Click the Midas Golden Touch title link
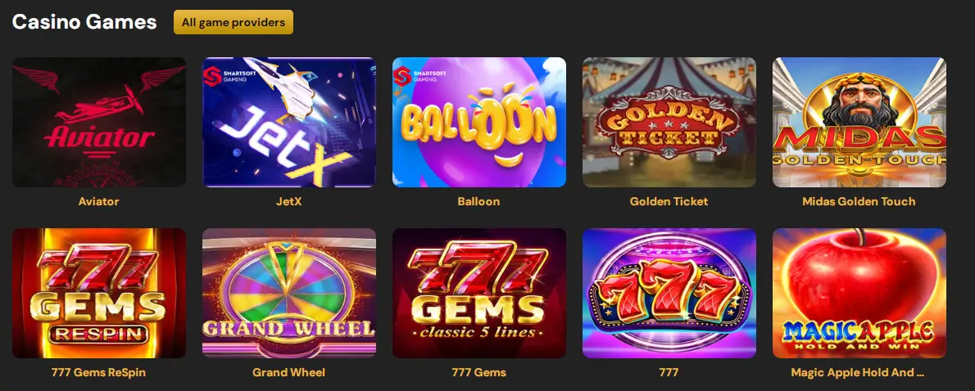This screenshot has width=975, height=391. (x=859, y=202)
